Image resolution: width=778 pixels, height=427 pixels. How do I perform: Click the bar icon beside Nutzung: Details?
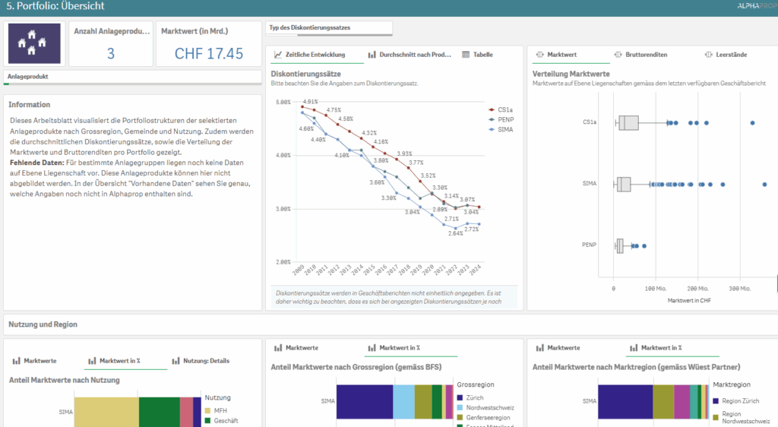click(x=176, y=361)
